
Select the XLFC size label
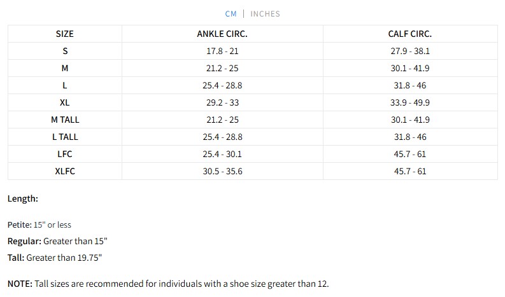(x=65, y=171)
